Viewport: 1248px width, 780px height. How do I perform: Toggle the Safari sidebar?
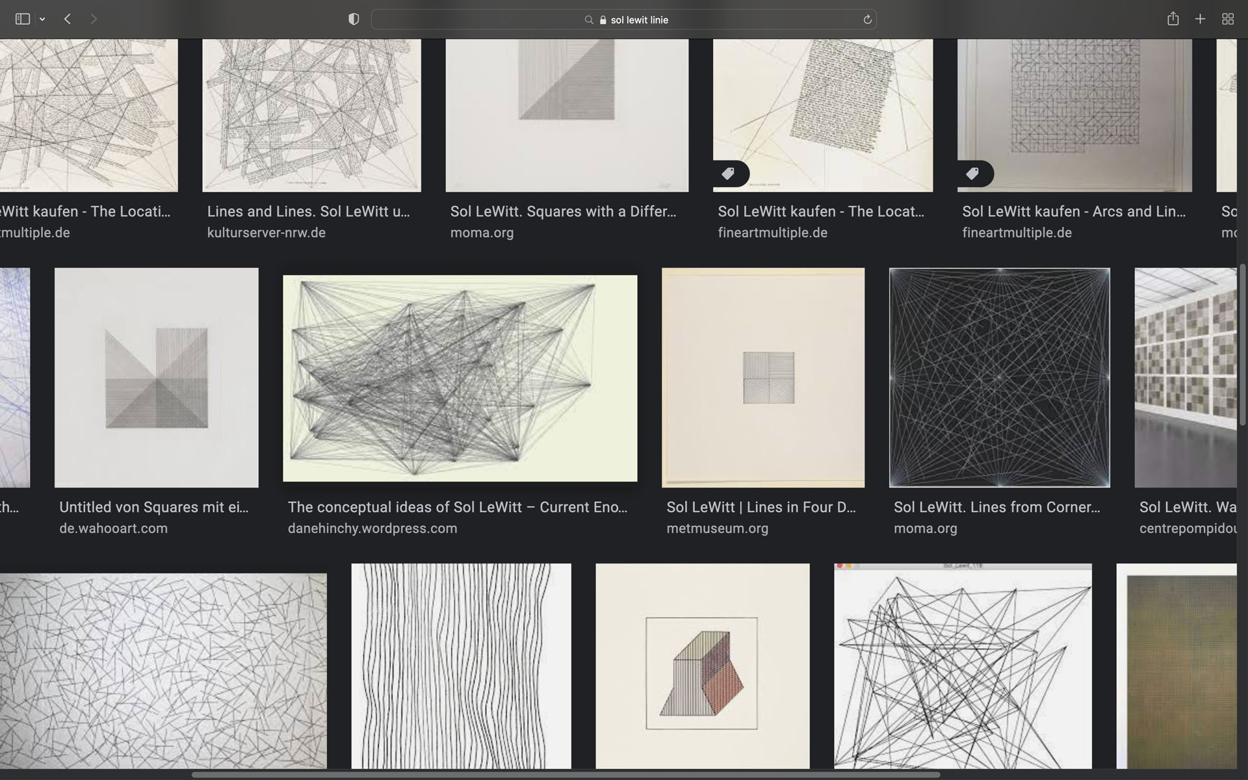(x=22, y=19)
